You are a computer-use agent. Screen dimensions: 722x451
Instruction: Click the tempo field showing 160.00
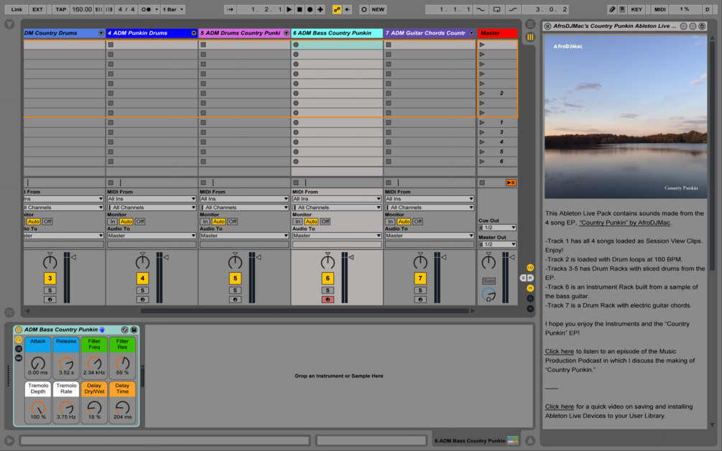(82, 9)
